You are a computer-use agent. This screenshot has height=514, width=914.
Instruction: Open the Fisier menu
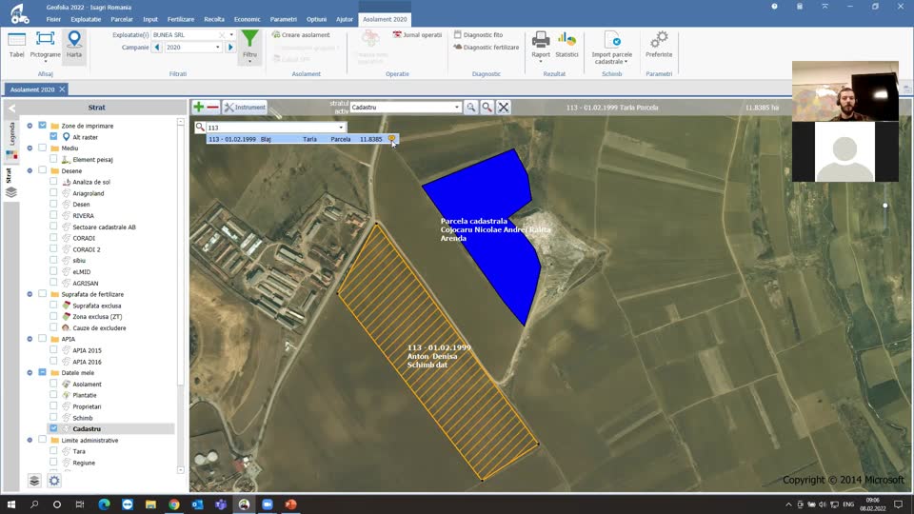coord(53,19)
